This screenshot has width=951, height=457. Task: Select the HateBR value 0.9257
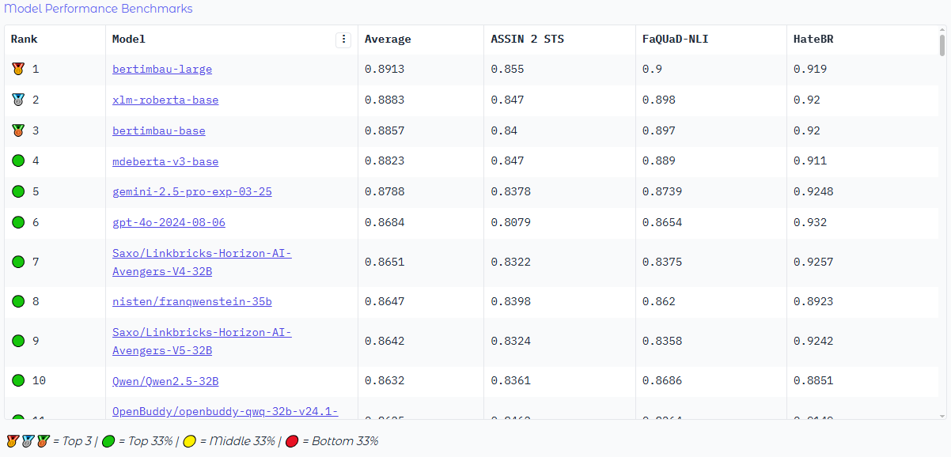813,262
